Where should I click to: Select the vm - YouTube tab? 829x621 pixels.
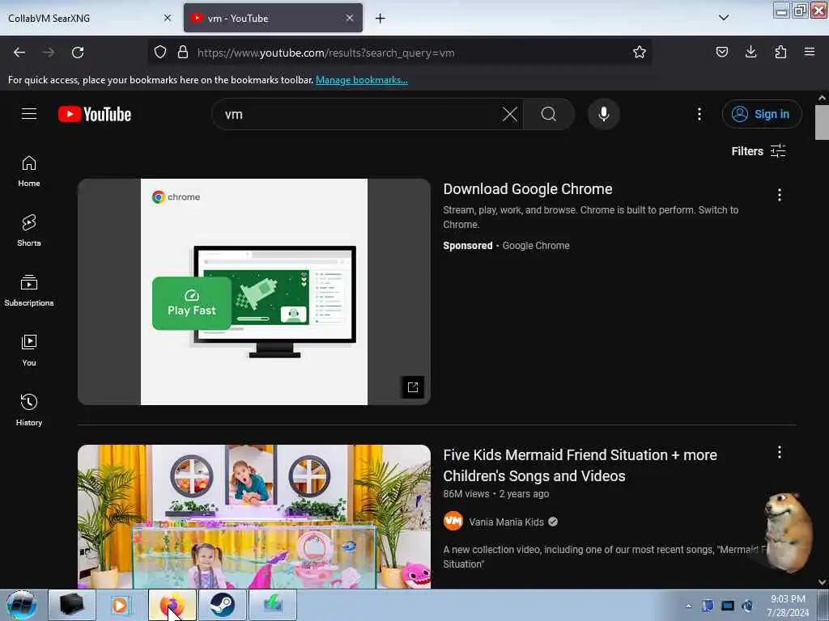click(273, 19)
